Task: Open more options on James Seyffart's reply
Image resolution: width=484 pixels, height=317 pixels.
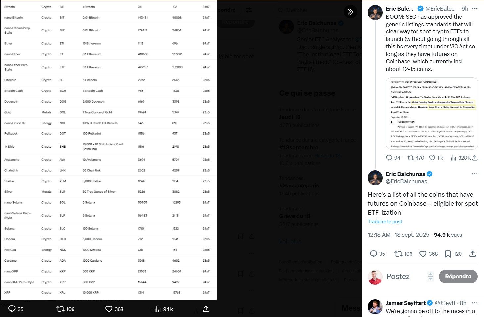Action: [475, 303]
